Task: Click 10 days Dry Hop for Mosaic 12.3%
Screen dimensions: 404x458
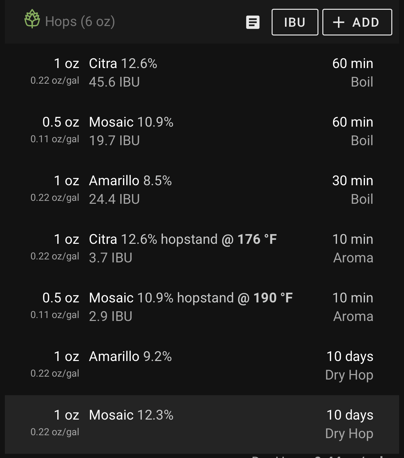Action: click(349, 424)
